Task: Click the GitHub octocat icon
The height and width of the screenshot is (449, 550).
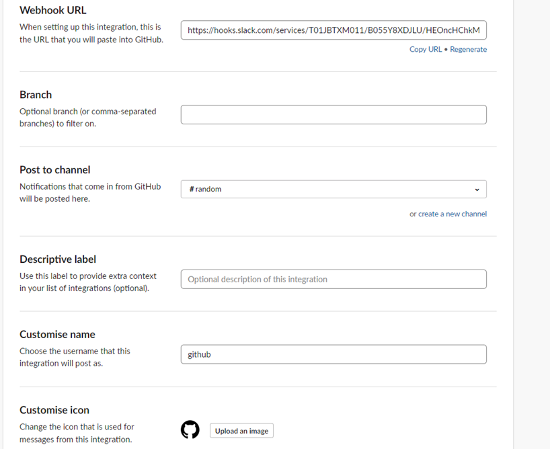Action: point(190,429)
